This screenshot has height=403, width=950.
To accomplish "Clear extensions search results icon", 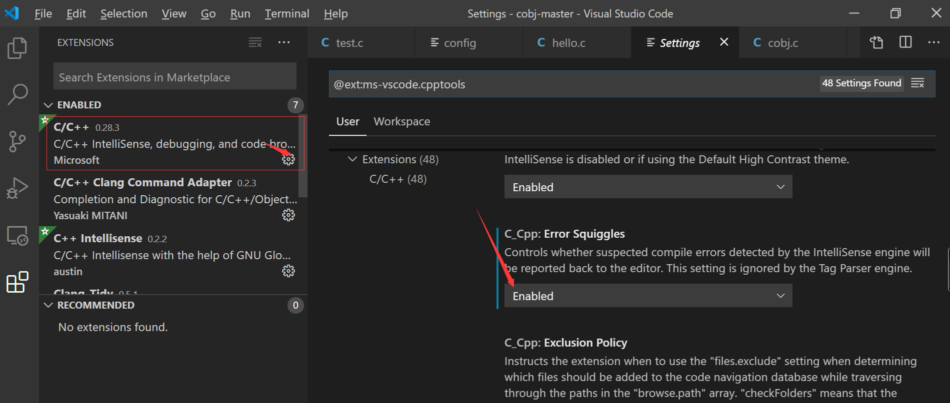I will click(255, 42).
